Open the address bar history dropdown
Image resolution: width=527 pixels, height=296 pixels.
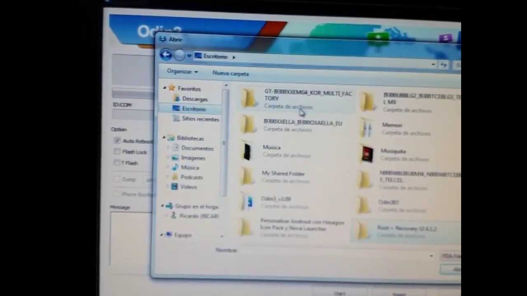pos(433,65)
